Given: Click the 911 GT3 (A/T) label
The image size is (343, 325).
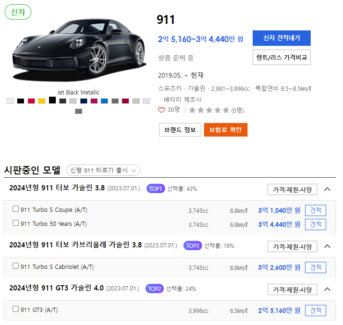Looking at the screenshot, I should click(39, 310).
